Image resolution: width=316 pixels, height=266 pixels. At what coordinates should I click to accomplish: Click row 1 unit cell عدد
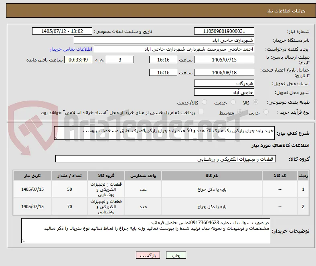(x=143, y=189)
